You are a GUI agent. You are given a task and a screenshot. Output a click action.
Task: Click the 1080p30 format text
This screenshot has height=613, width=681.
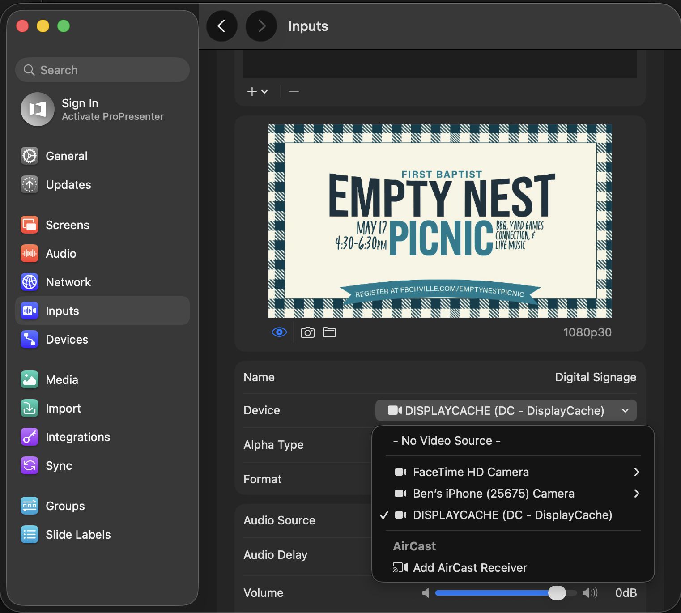click(587, 332)
